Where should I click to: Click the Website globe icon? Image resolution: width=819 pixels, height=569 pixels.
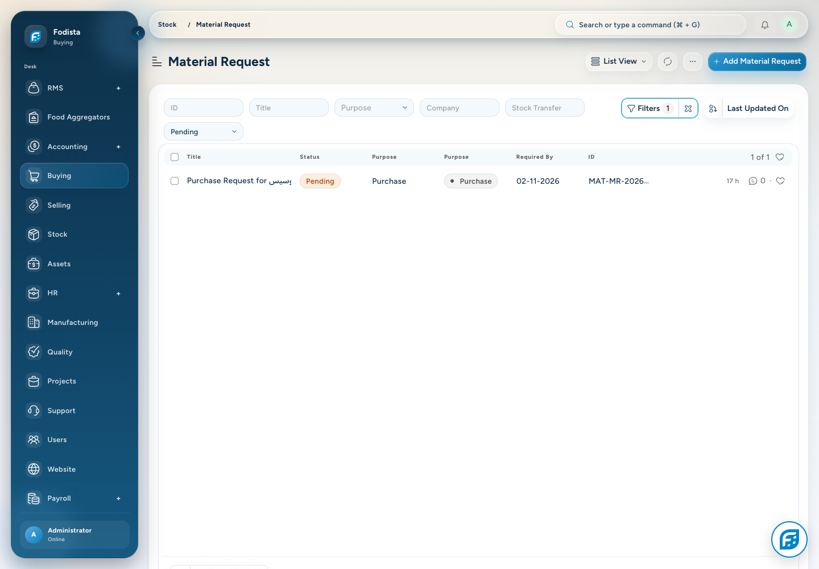point(34,469)
